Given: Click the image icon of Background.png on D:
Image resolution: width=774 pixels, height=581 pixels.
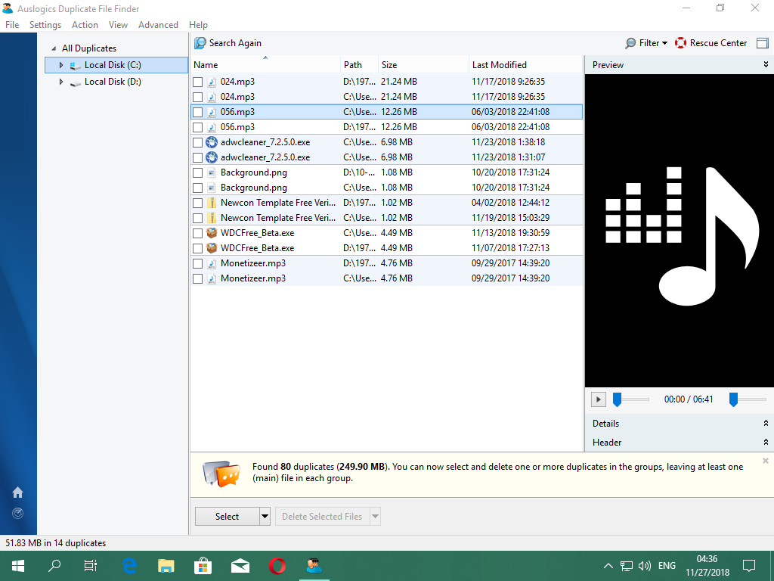Looking at the screenshot, I should pyautogui.click(x=212, y=172).
